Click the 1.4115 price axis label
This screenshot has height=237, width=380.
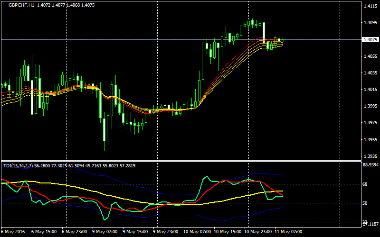[370, 6]
